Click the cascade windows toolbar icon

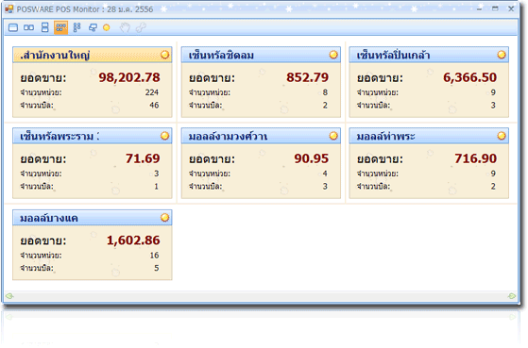click(93, 27)
